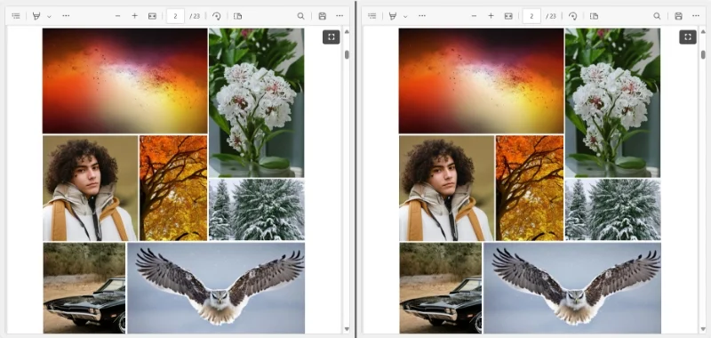711x338 pixels.
Task: Click scroll-up arrow in left viewer
Action: (347, 32)
